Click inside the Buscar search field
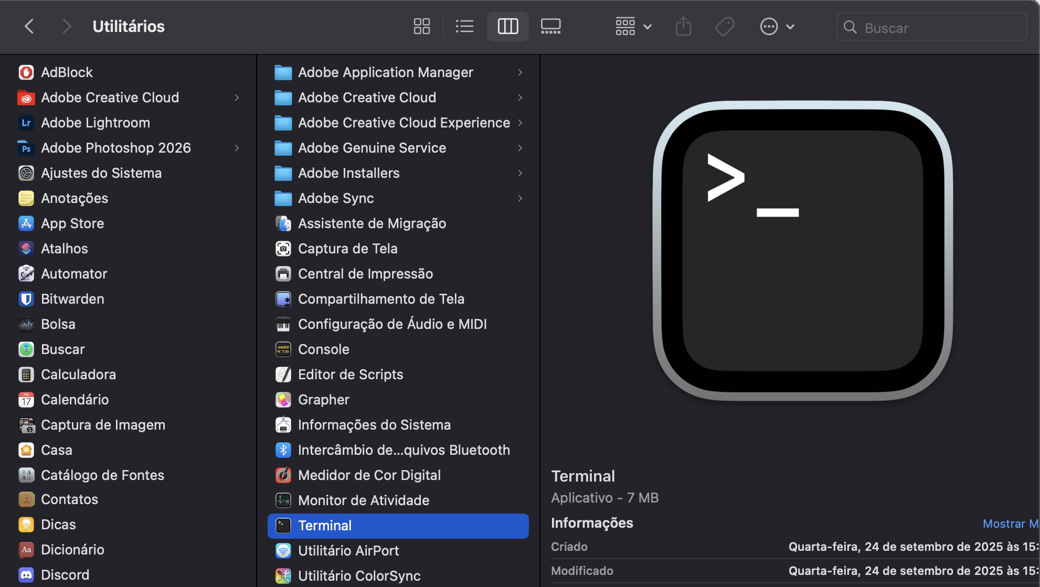The height and width of the screenshot is (587, 1040). [x=931, y=27]
